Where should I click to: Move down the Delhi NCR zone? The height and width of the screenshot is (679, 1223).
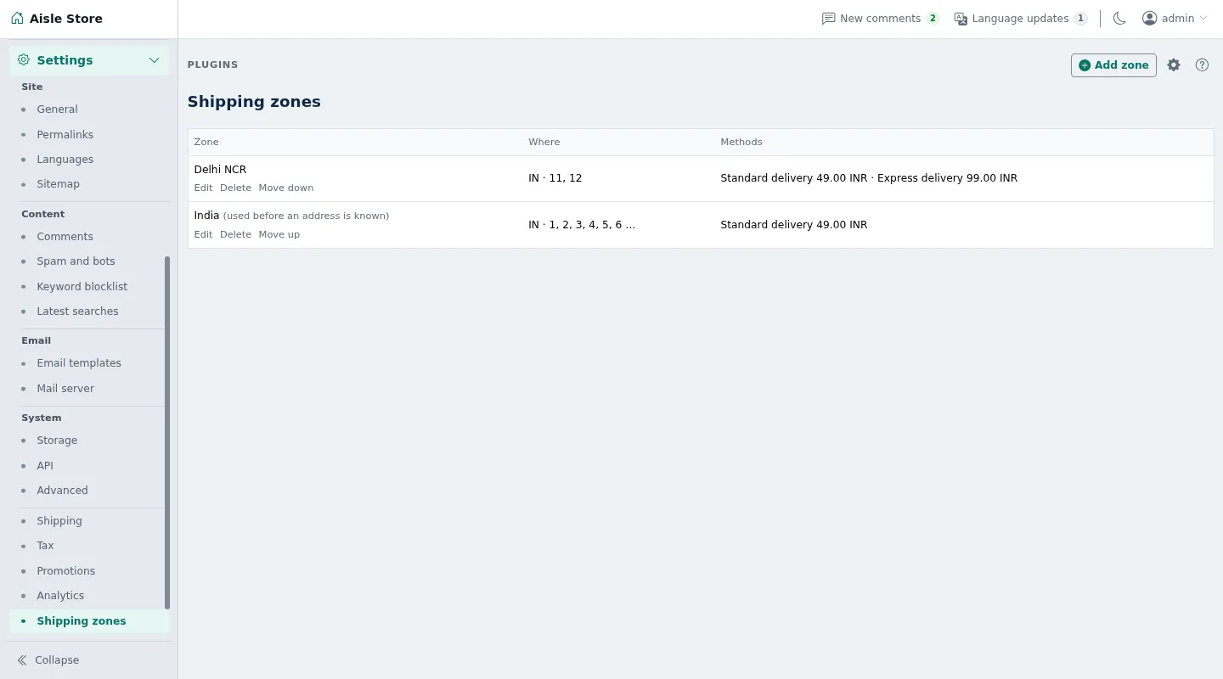click(x=286, y=188)
